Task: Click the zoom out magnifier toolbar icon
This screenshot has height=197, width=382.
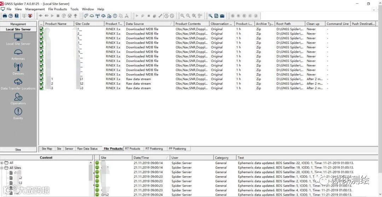Action: point(188,16)
